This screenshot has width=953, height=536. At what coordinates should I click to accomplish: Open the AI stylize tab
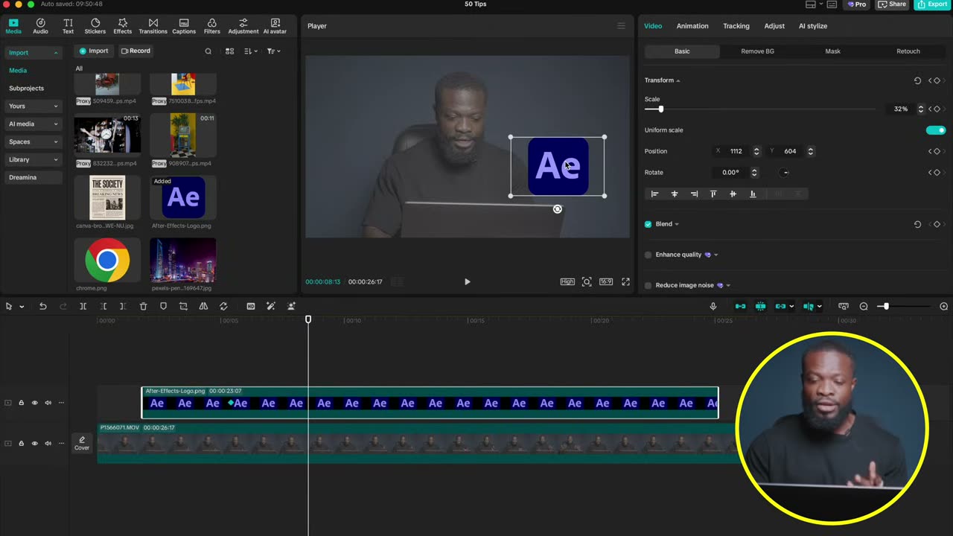click(x=813, y=26)
